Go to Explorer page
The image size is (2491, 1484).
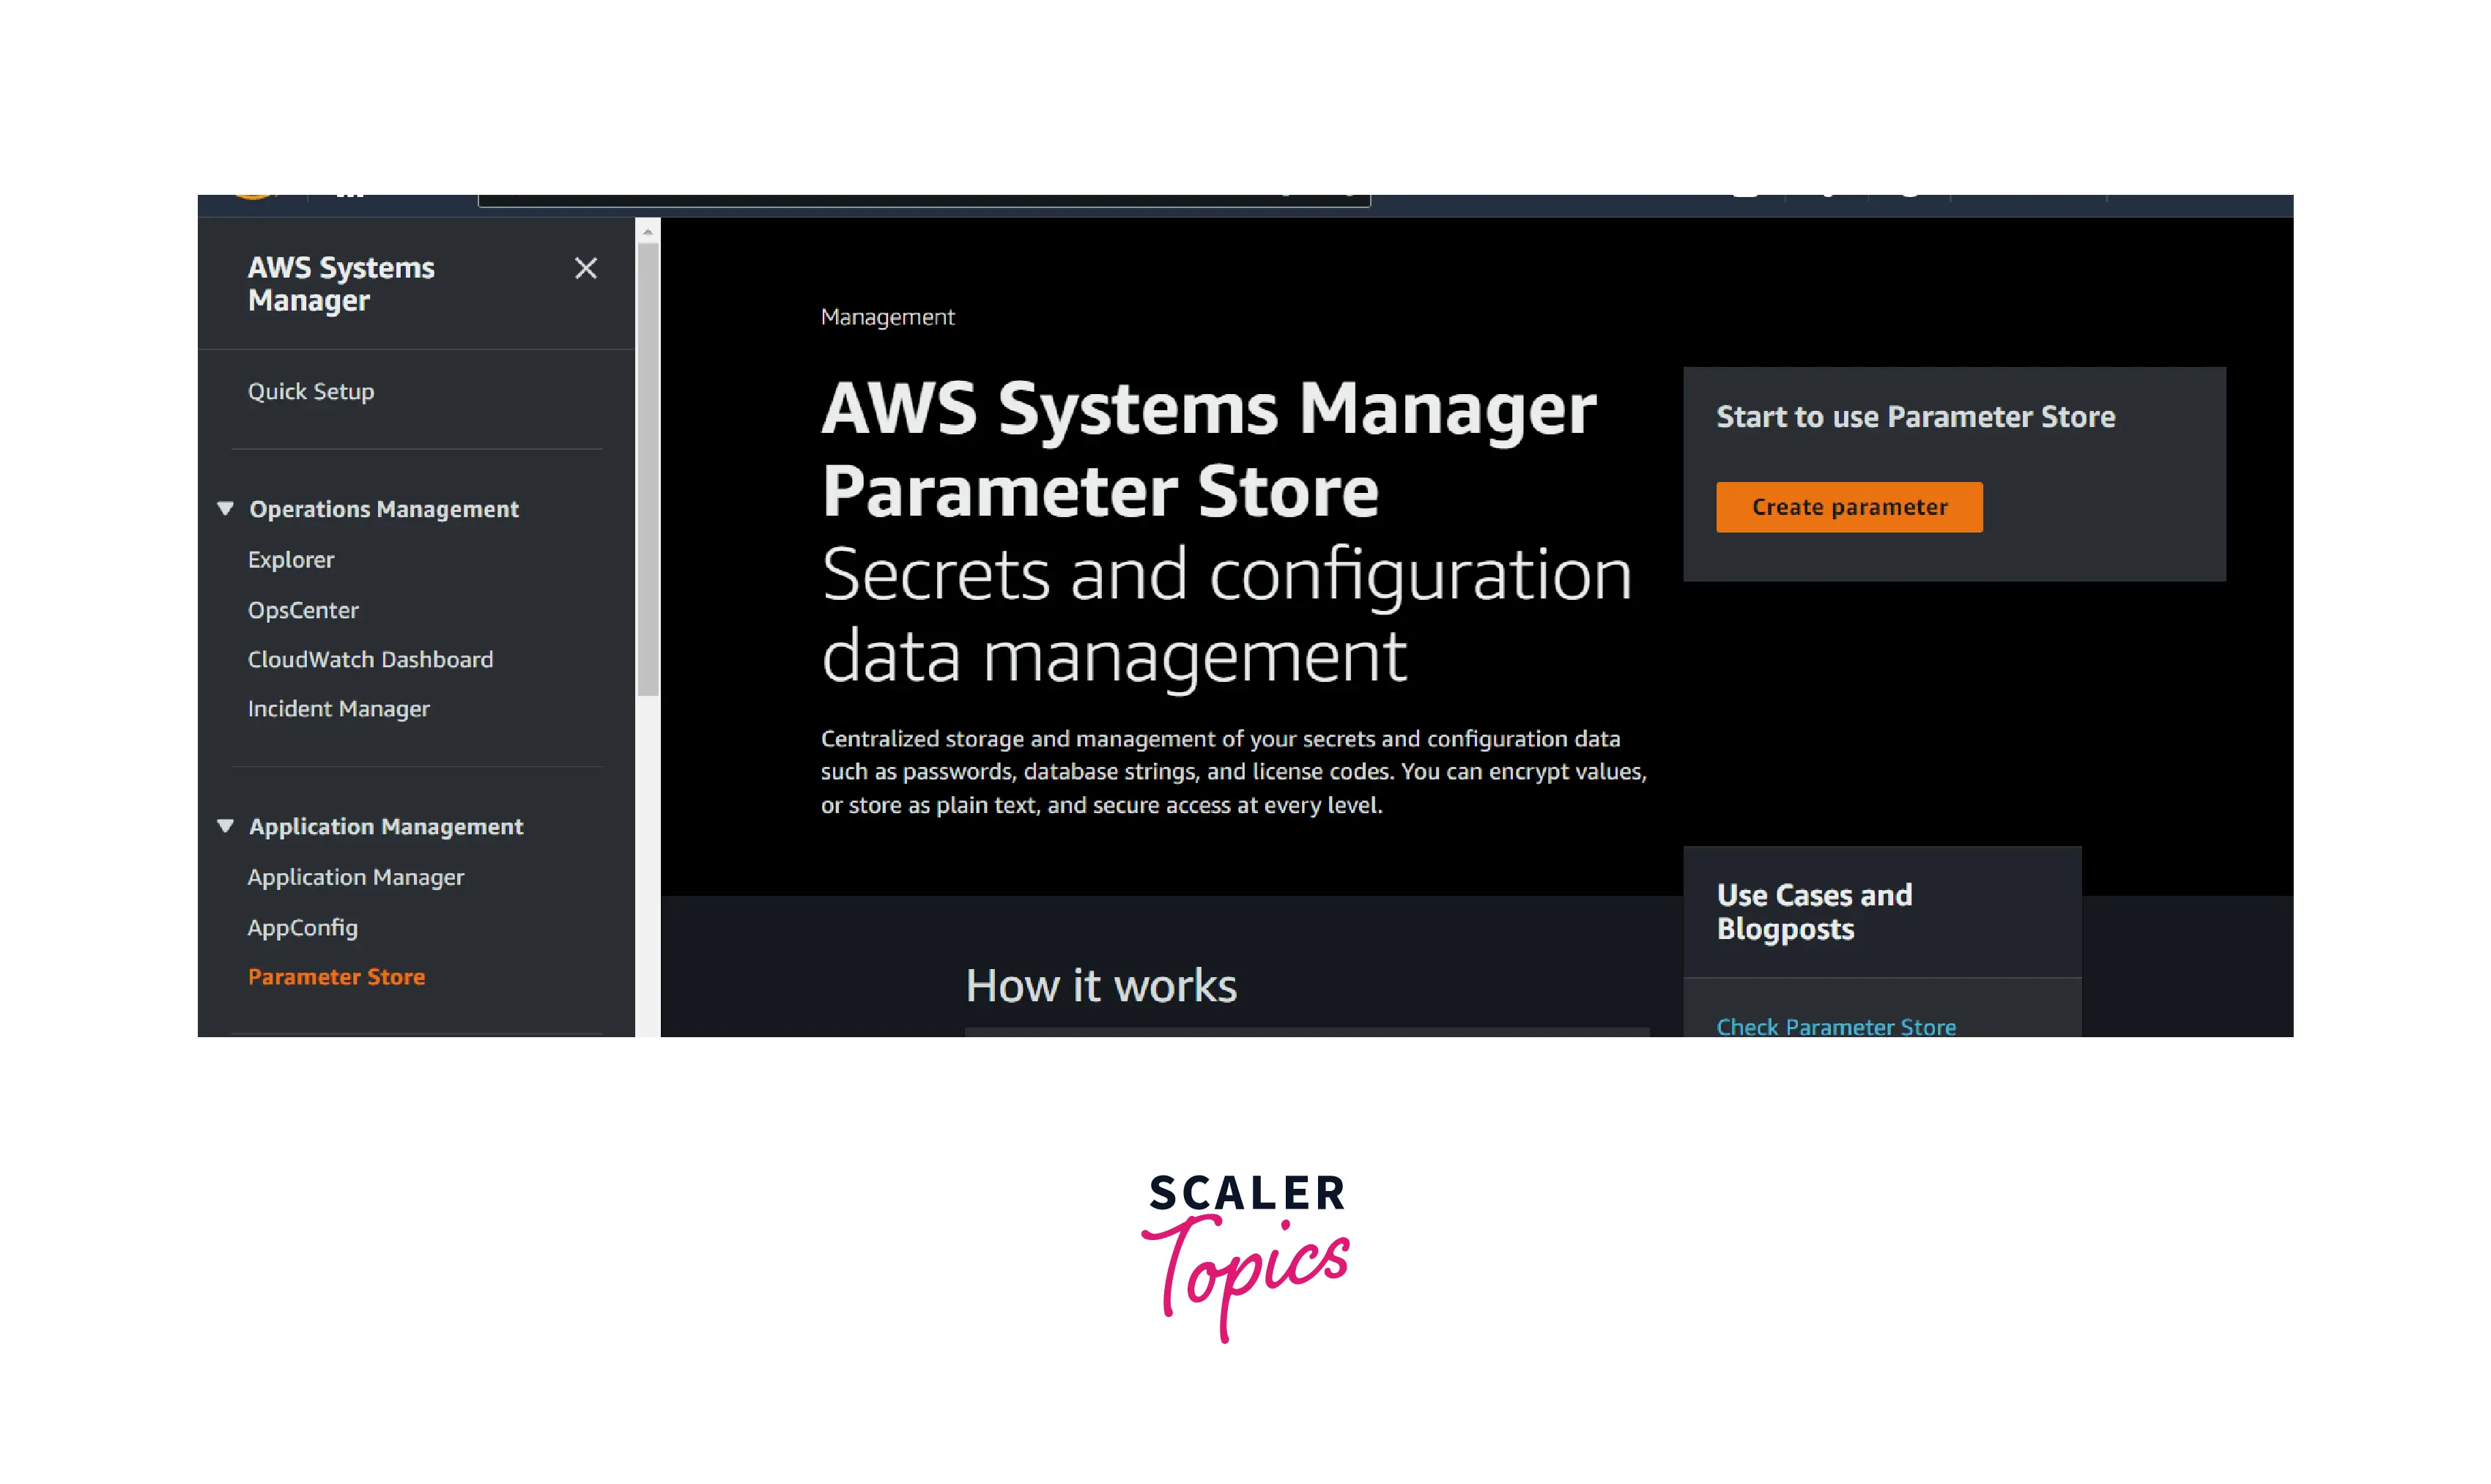tap(291, 560)
